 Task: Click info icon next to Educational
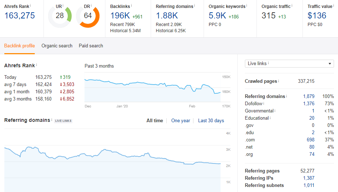click(270, 118)
